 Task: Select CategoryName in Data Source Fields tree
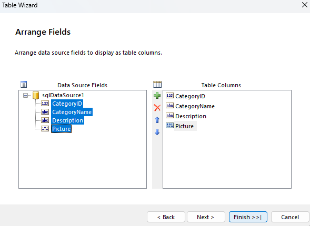[72, 112]
